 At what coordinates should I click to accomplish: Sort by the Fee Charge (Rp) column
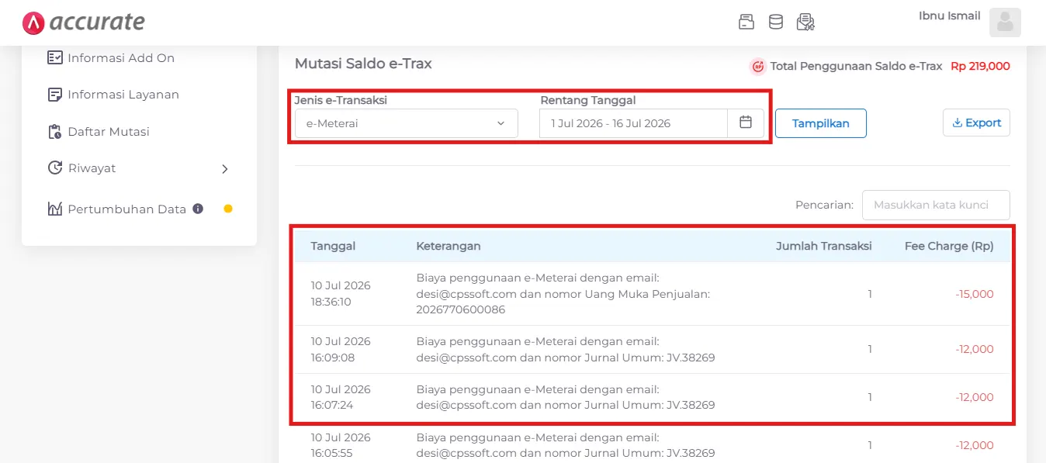tap(949, 246)
